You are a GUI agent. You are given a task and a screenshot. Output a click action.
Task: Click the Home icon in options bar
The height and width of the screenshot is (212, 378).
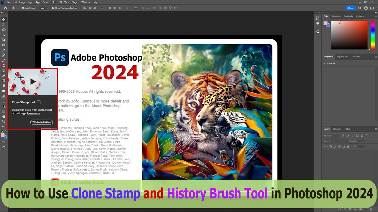click(x=5, y=8)
